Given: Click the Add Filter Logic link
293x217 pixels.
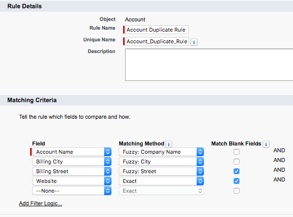Looking at the screenshot, I should (40, 203).
